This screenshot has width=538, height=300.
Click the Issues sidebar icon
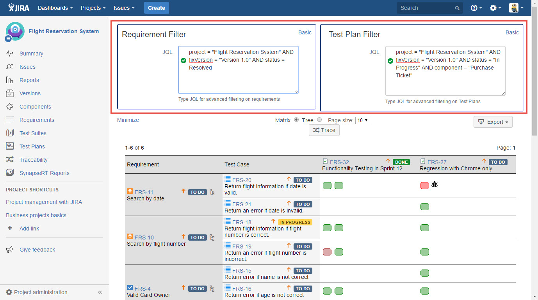tap(10, 67)
